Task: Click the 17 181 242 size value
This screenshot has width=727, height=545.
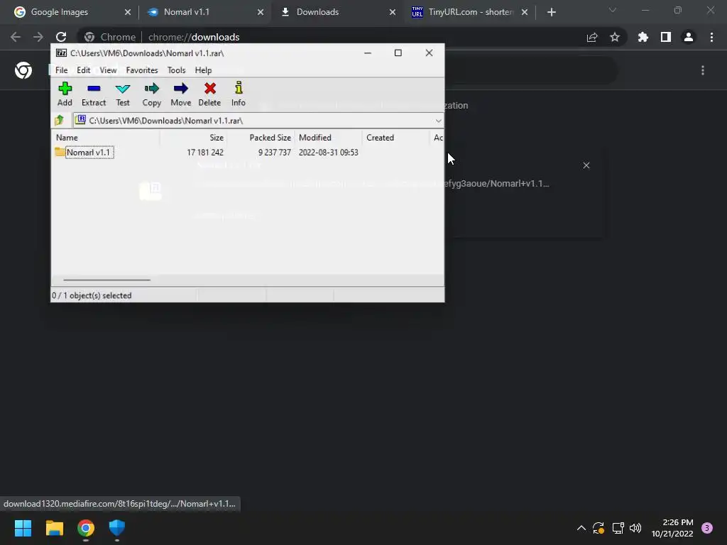Action: 205,153
